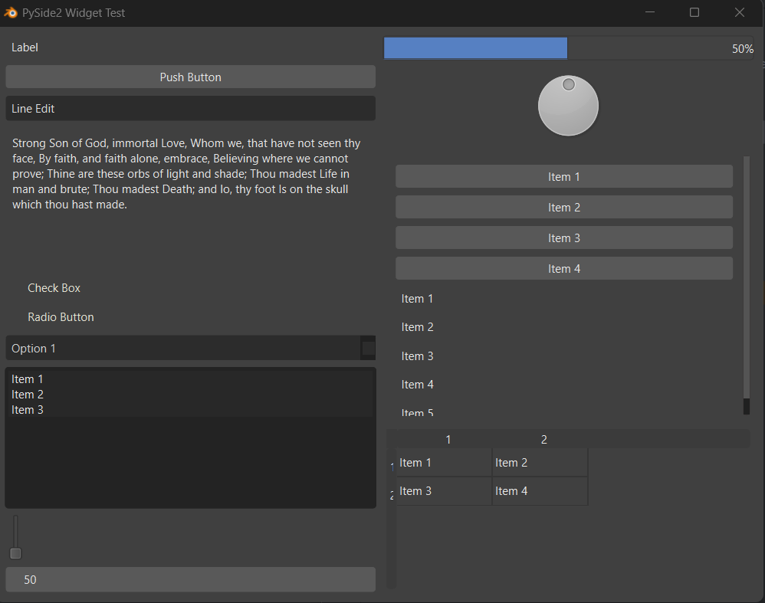This screenshot has width=765, height=603.
Task: Click the dial control knob
Action: point(568,106)
